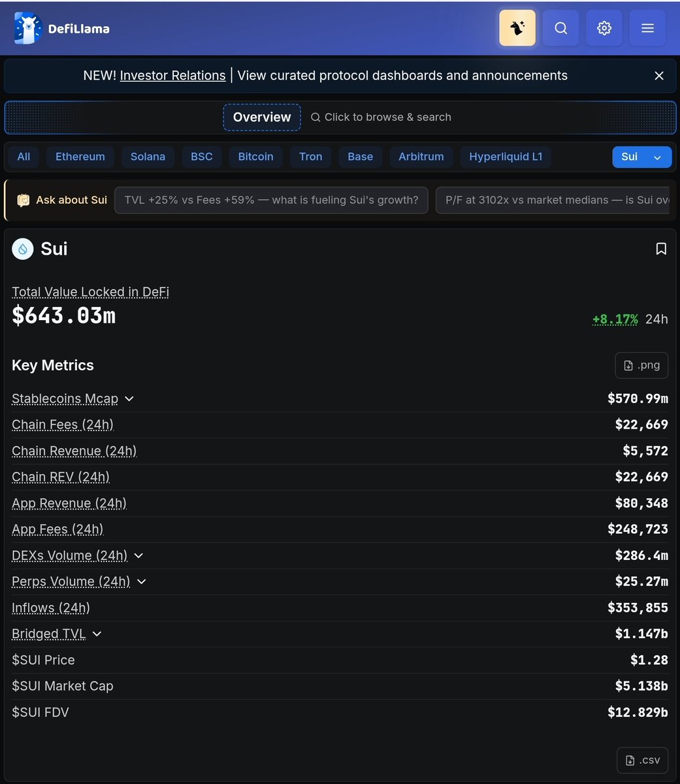The image size is (680, 784).
Task: Click the $643.03m TVL value
Action: click(x=64, y=316)
